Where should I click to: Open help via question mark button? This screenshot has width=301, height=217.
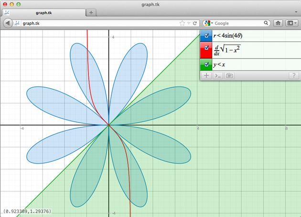[x=293, y=75]
